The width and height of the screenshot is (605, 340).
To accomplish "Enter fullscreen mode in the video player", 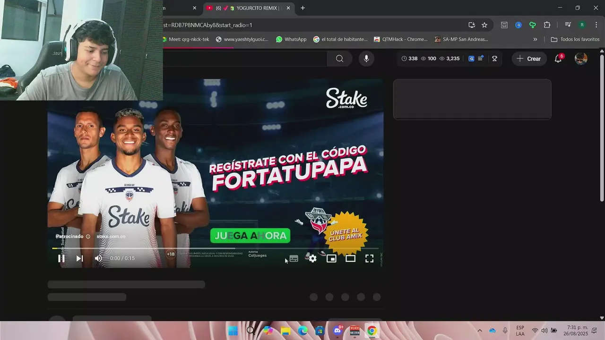I will point(369,258).
